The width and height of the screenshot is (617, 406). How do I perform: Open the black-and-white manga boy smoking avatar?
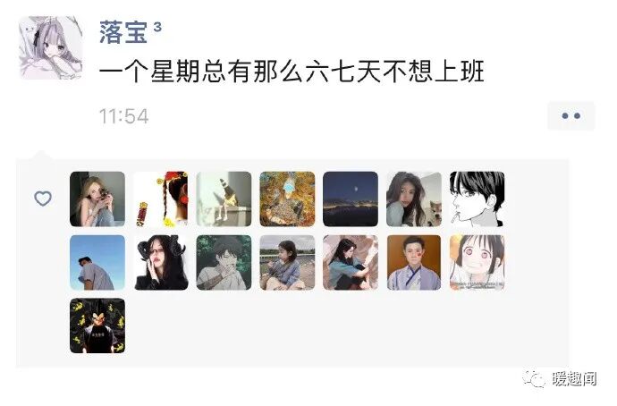click(x=478, y=199)
